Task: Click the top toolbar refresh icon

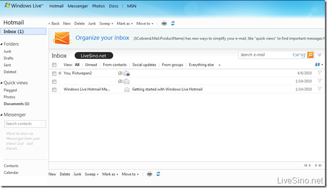Action: [x=173, y=23]
